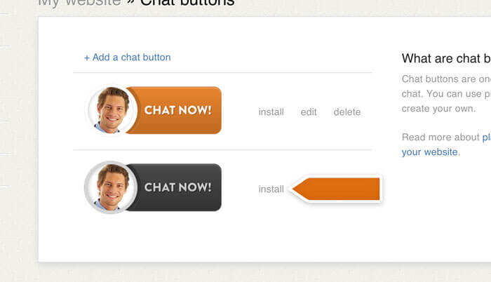
Task: Click the breadcrumb separator arrow
Action: tap(130, 2)
